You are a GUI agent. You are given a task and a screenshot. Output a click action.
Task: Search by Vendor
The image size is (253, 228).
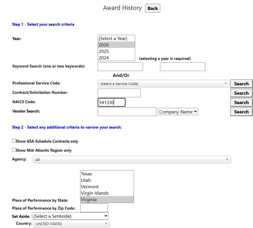coord(241,112)
